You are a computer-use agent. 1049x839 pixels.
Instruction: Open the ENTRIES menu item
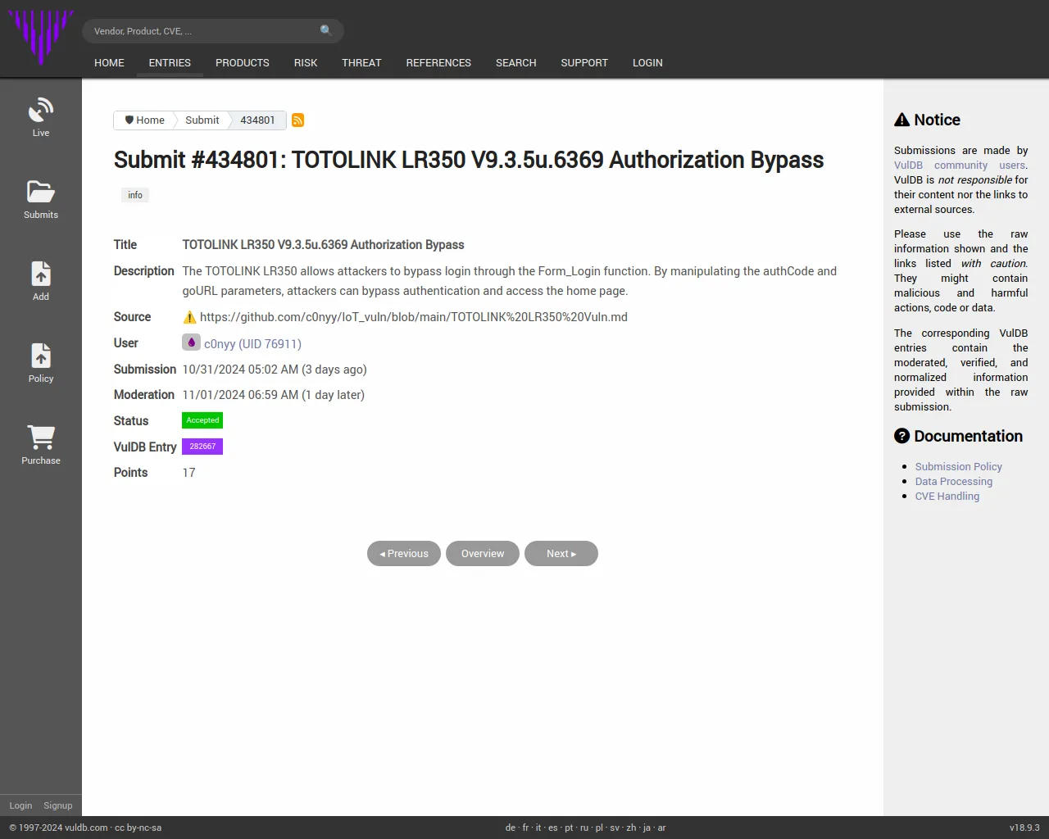(x=170, y=62)
